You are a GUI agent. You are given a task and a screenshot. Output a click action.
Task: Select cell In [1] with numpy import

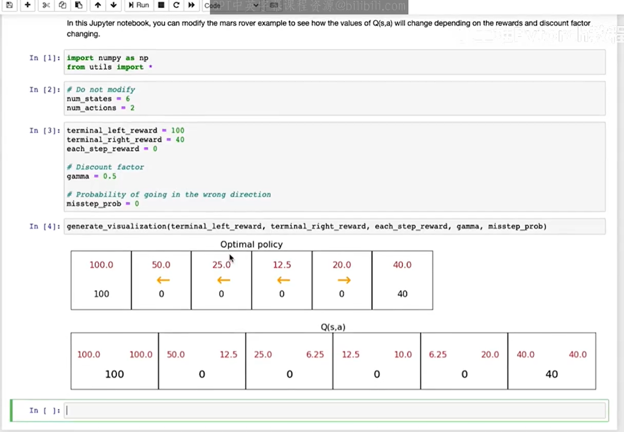coord(335,62)
